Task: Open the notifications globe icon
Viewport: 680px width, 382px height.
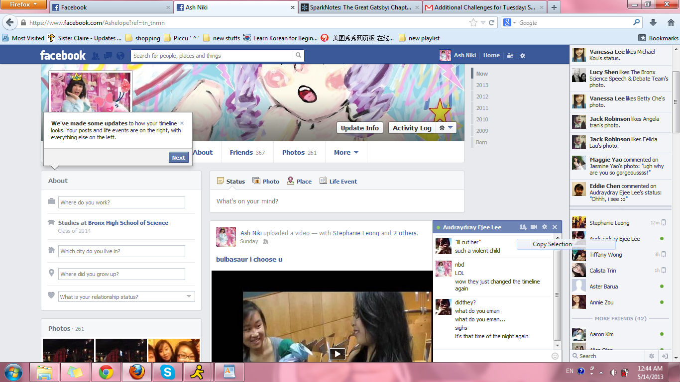Action: (120, 56)
